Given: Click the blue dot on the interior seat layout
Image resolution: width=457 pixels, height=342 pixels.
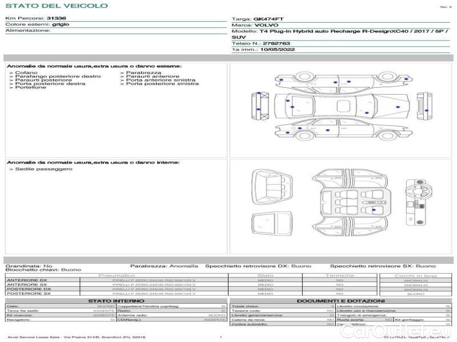Looking at the screenshot, I should 373,210.
